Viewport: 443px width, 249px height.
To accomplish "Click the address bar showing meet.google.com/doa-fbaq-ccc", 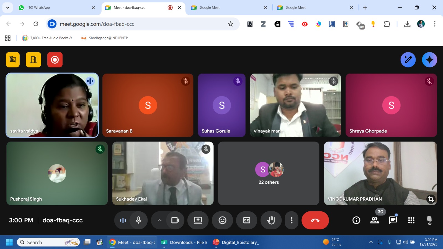I will pyautogui.click(x=138, y=24).
